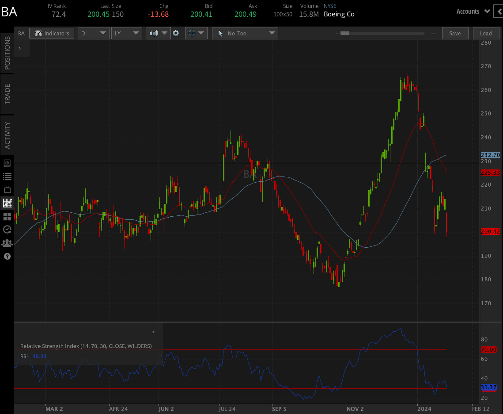Open the people community icon
Viewport: 503px width, 414px height.
click(x=7, y=243)
